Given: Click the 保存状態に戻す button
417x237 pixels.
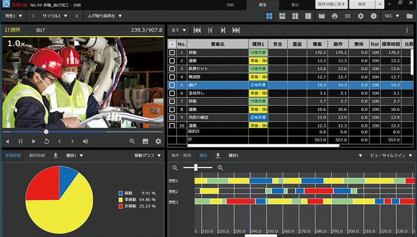Looking at the screenshot, I should pyautogui.click(x=331, y=4).
